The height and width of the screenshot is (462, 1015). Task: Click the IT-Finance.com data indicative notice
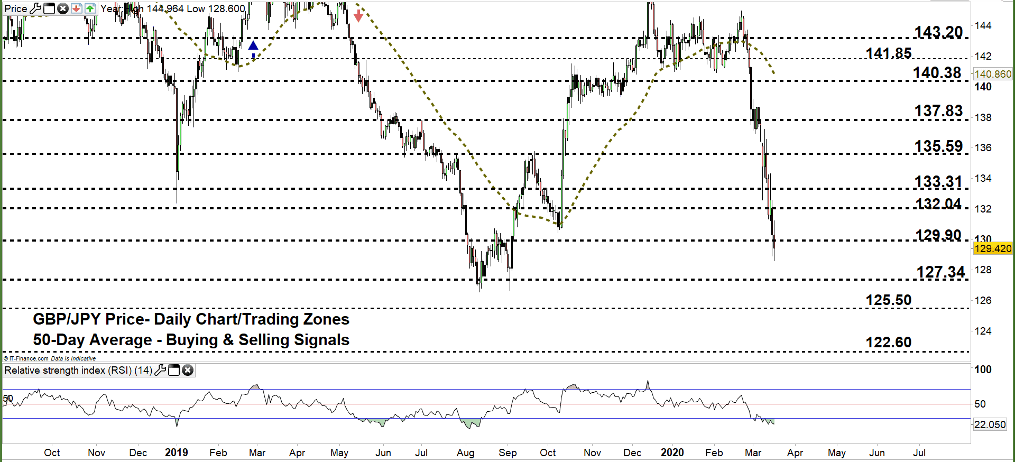[50, 358]
